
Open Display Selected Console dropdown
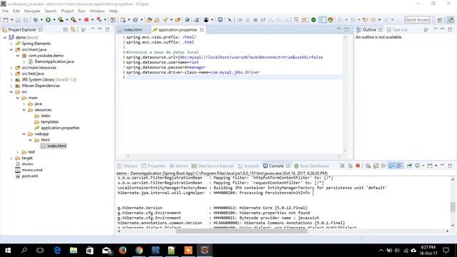pos(423,166)
